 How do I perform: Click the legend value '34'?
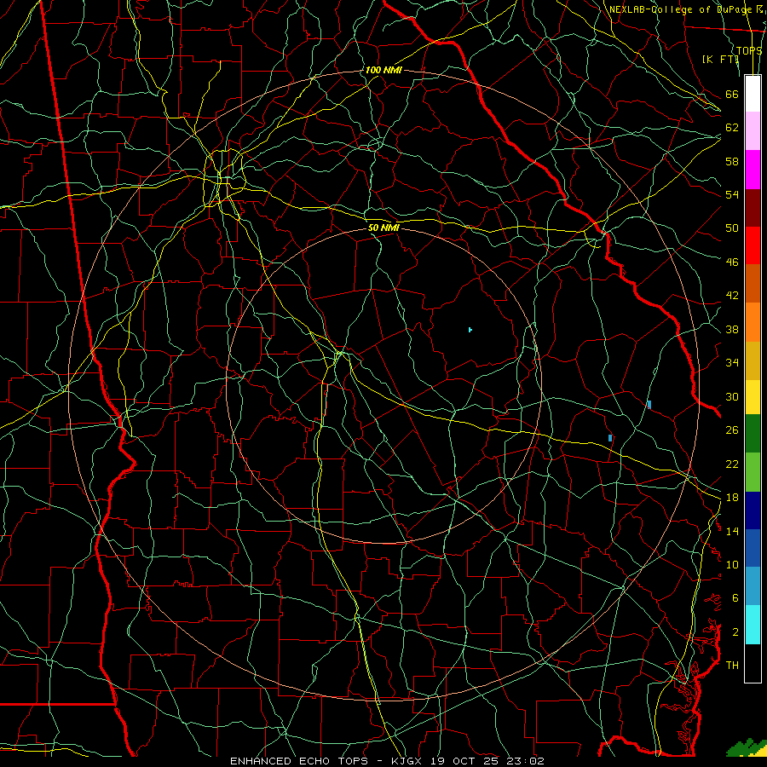click(x=732, y=363)
